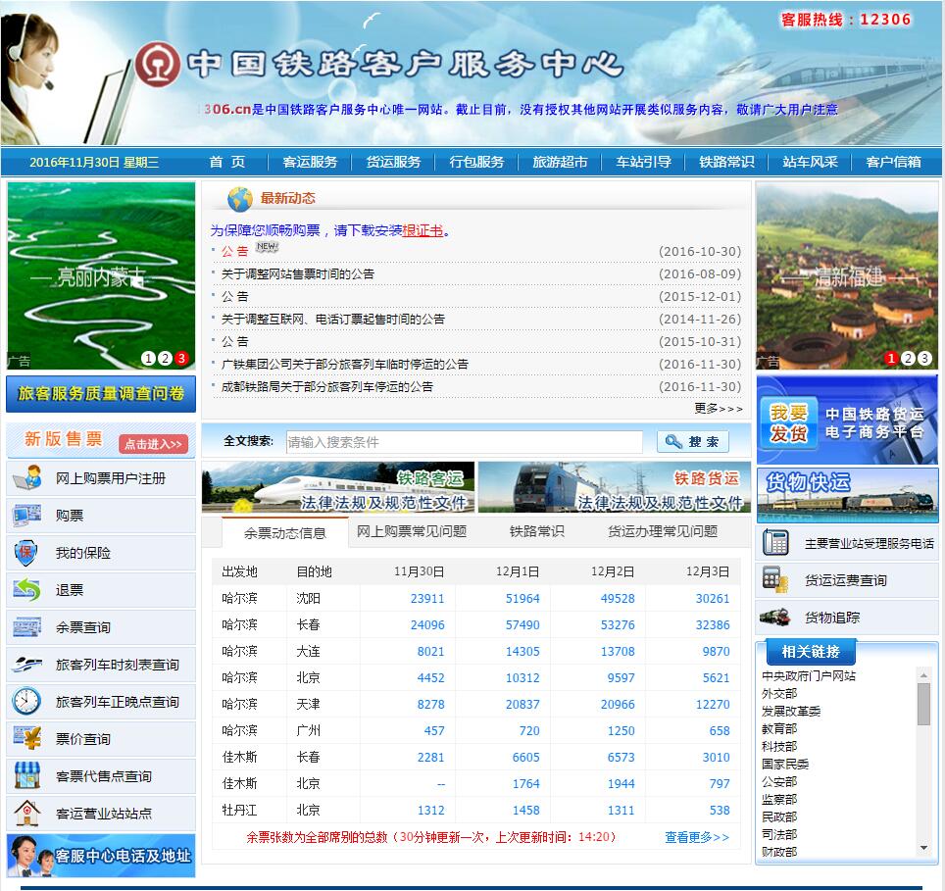945x891 pixels.
Task: Click the clock icon for 旅客列车正晚点查询
Action: (x=26, y=701)
